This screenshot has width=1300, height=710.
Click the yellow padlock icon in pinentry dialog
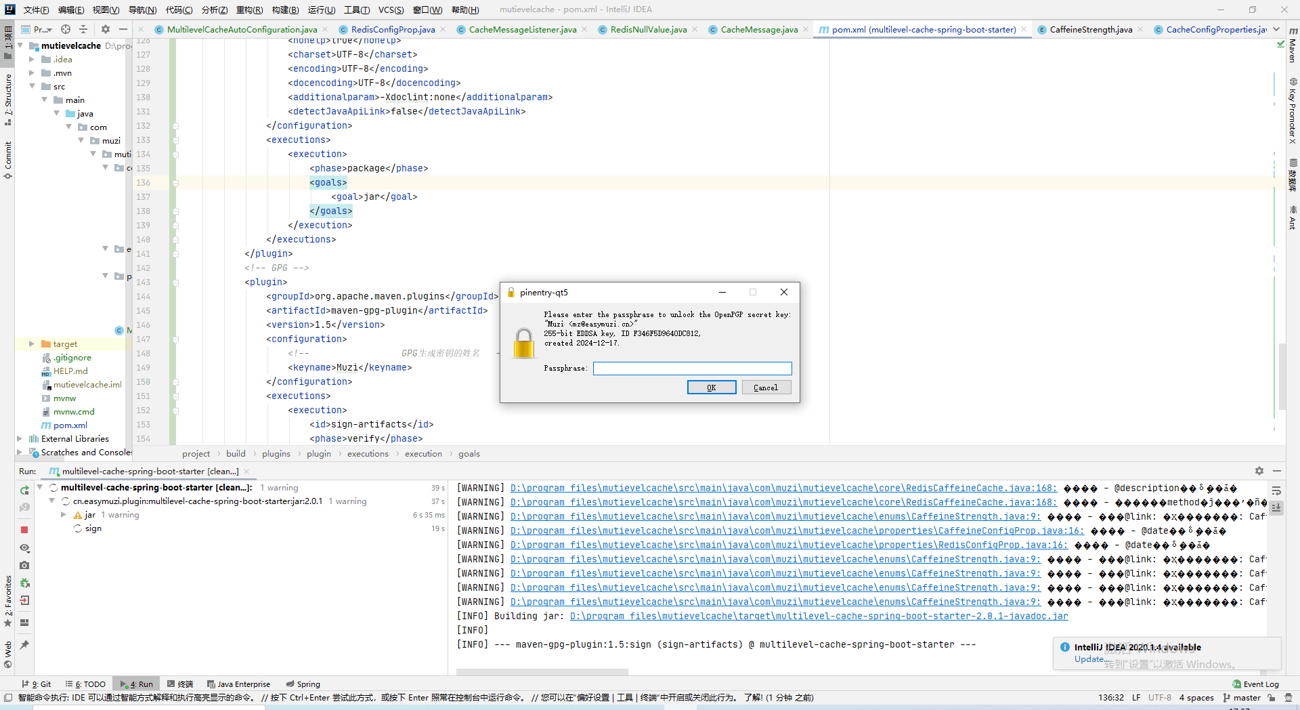click(x=523, y=343)
